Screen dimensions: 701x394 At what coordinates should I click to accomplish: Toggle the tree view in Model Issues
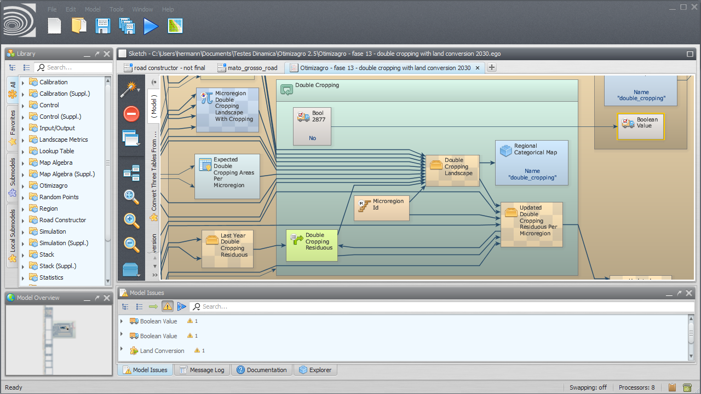tap(125, 306)
